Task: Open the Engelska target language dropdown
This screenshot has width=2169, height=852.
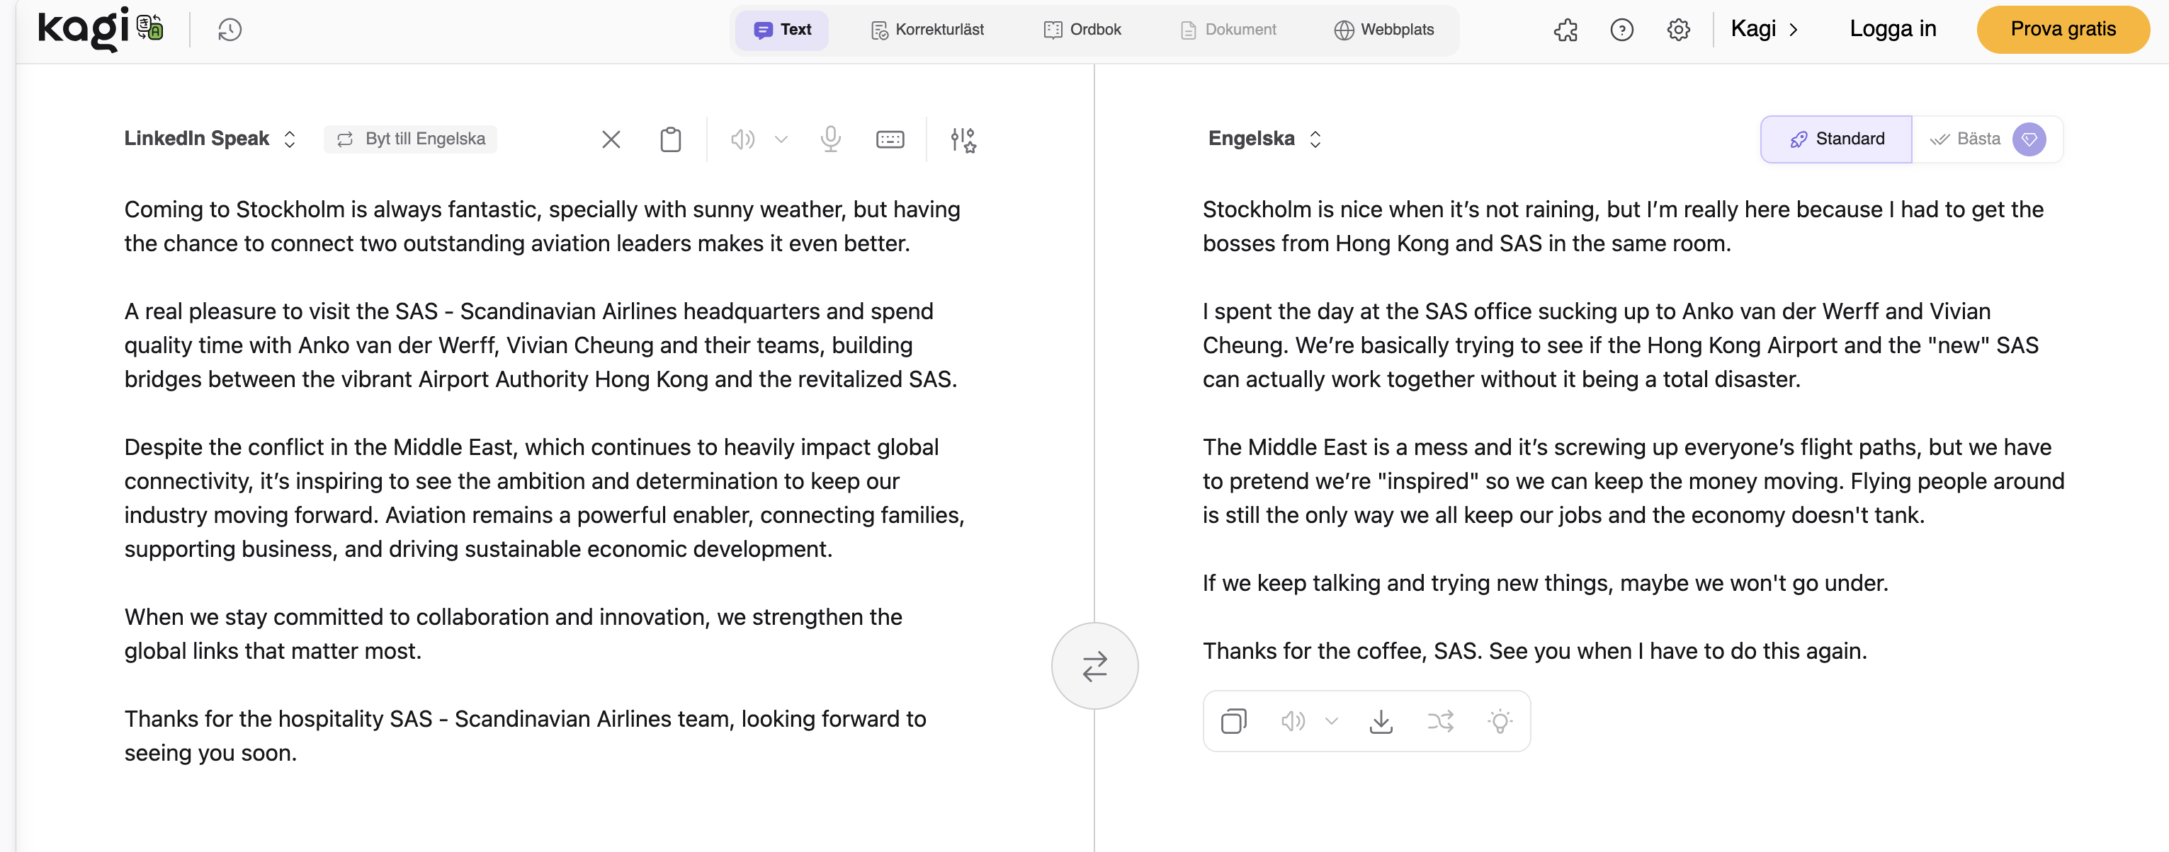Action: (1264, 139)
